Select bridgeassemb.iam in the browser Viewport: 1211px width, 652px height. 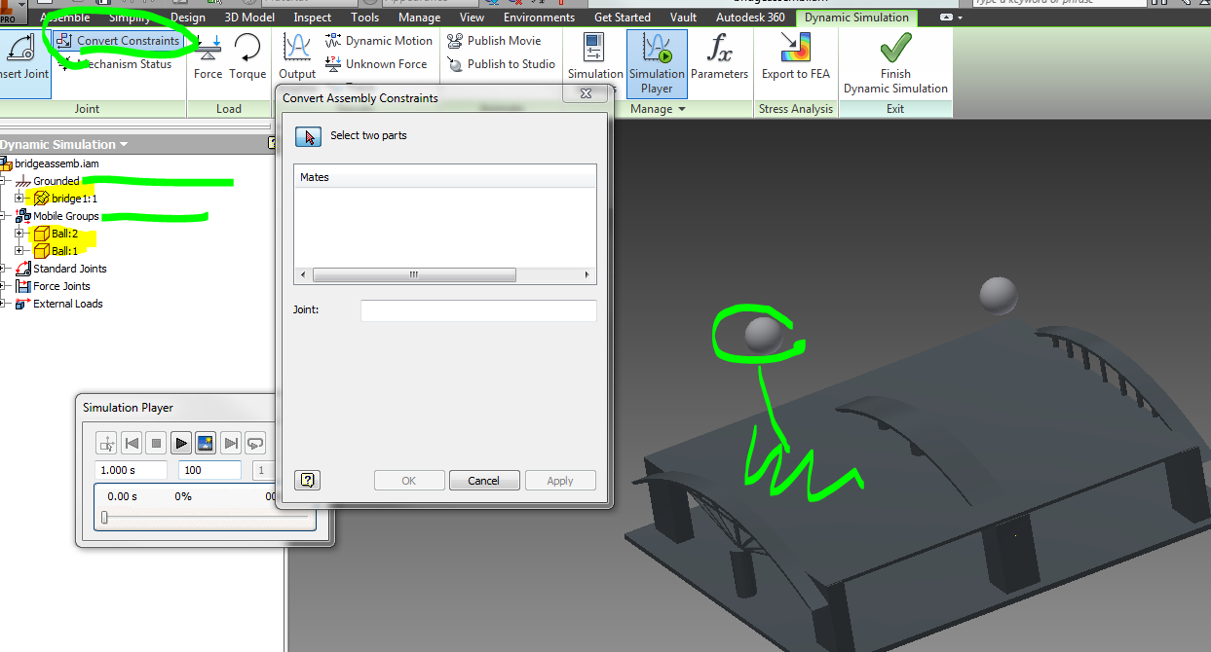(x=57, y=163)
